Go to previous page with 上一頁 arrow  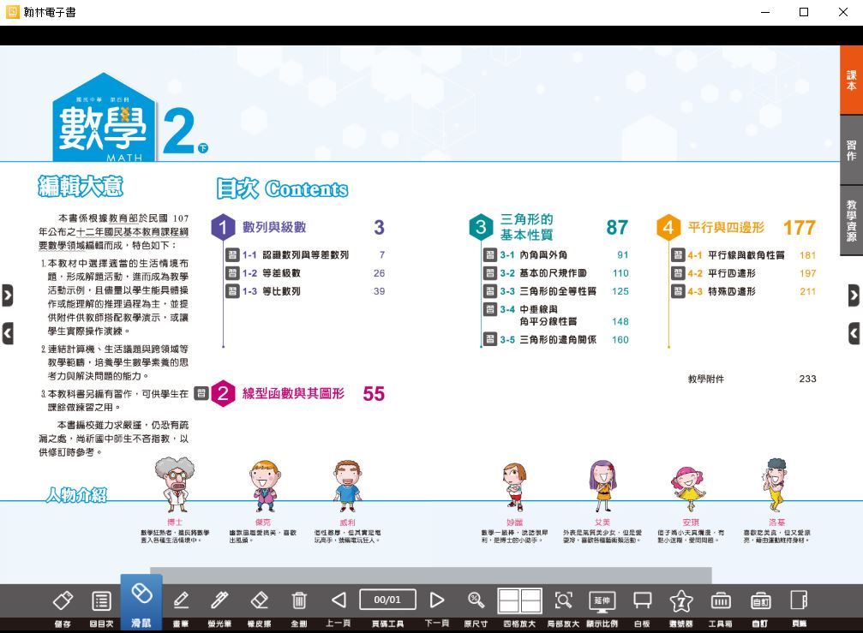click(339, 600)
